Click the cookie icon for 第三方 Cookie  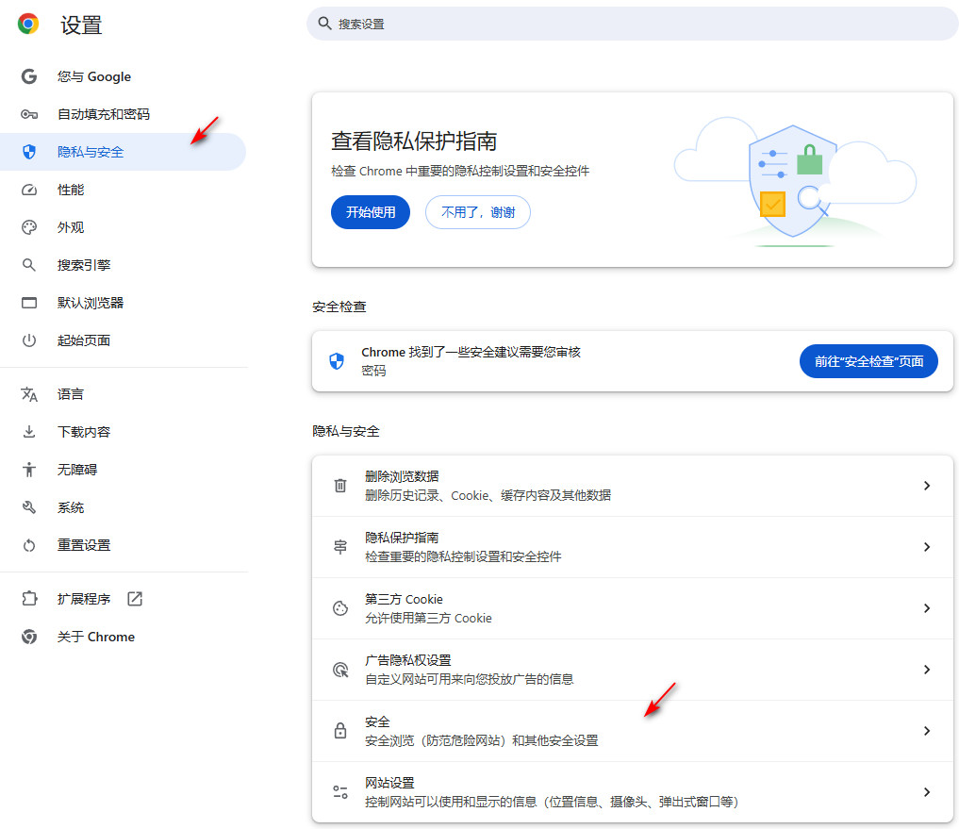click(340, 608)
